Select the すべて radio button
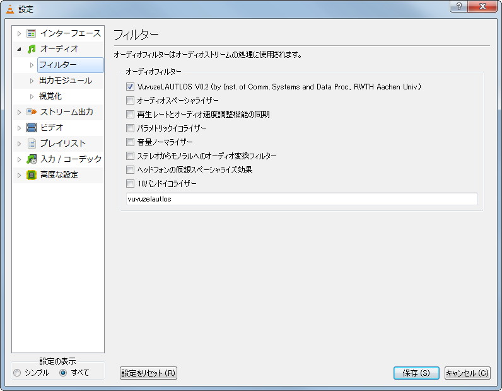502x391 pixels. point(63,373)
